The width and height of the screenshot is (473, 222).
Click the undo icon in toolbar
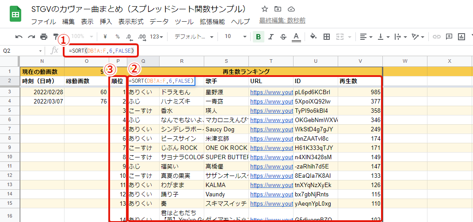pyautogui.click(x=19, y=37)
